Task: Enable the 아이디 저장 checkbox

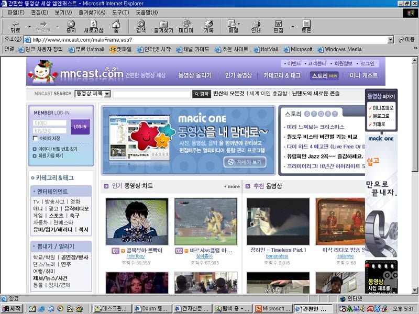Action: point(36,139)
